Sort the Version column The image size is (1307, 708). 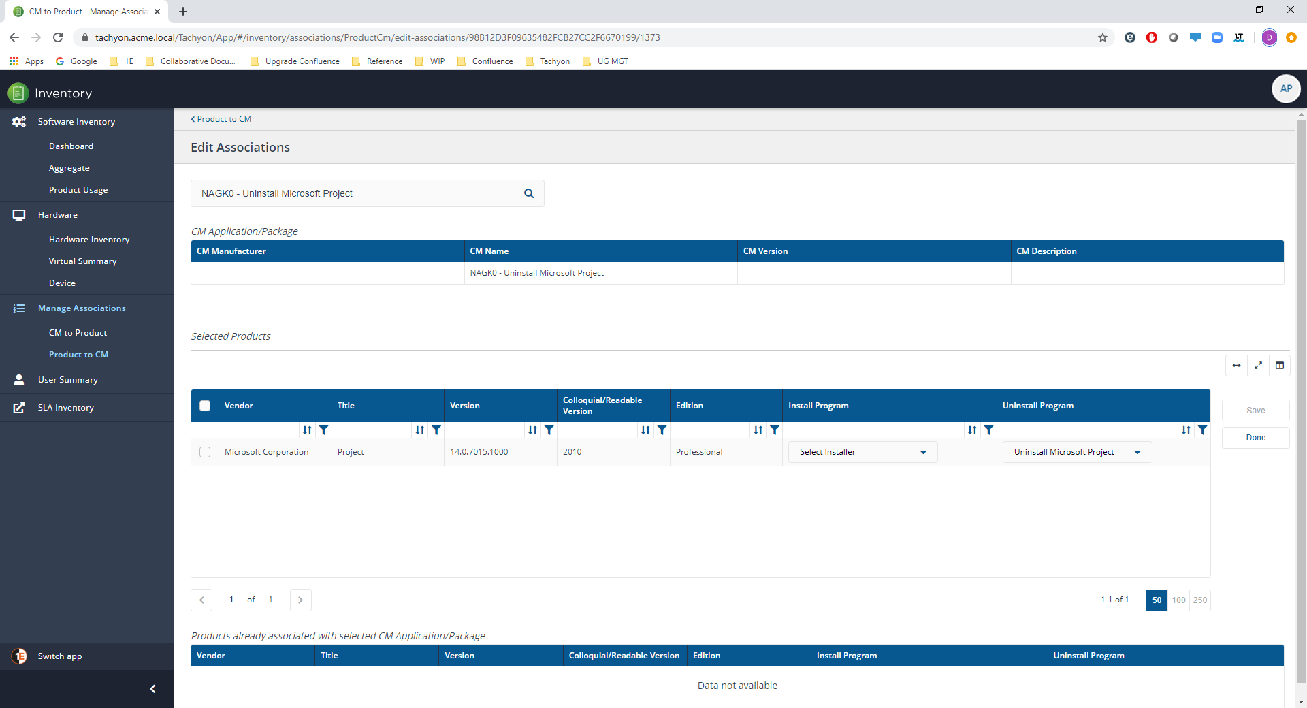(x=533, y=430)
